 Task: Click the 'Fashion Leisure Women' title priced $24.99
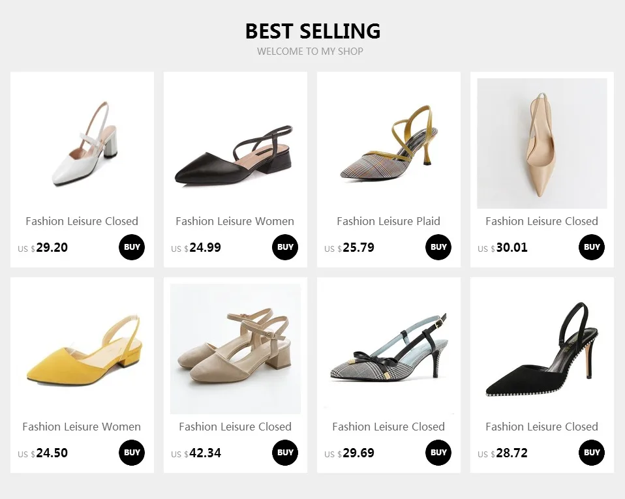235,221
